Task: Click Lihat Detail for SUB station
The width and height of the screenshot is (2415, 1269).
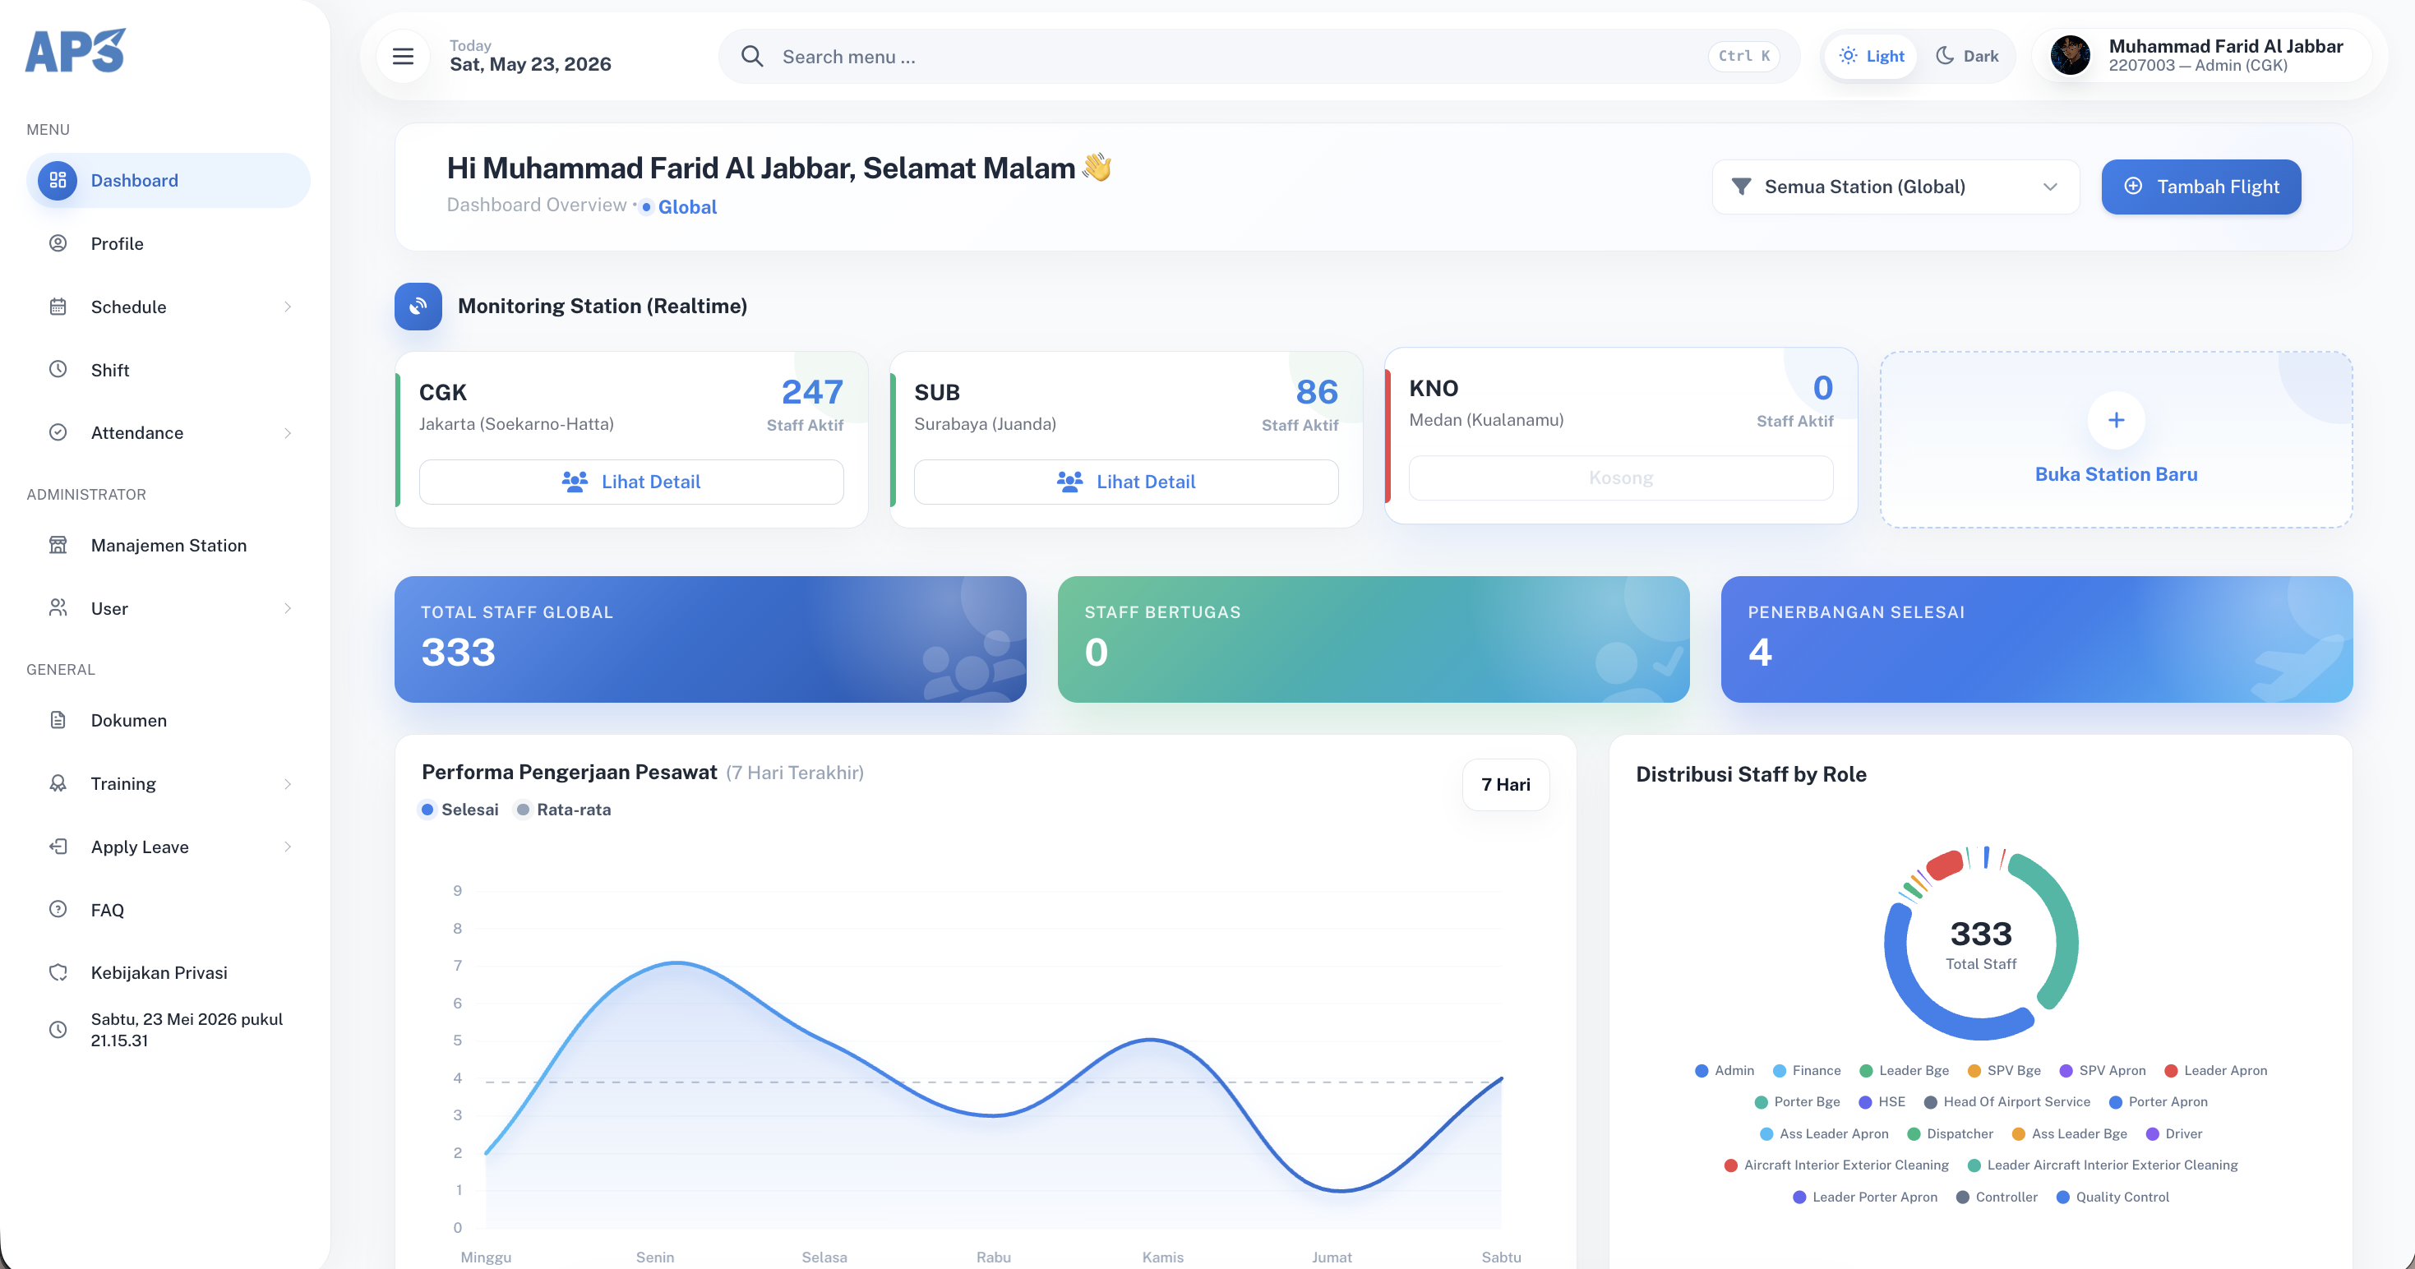Action: pos(1126,482)
